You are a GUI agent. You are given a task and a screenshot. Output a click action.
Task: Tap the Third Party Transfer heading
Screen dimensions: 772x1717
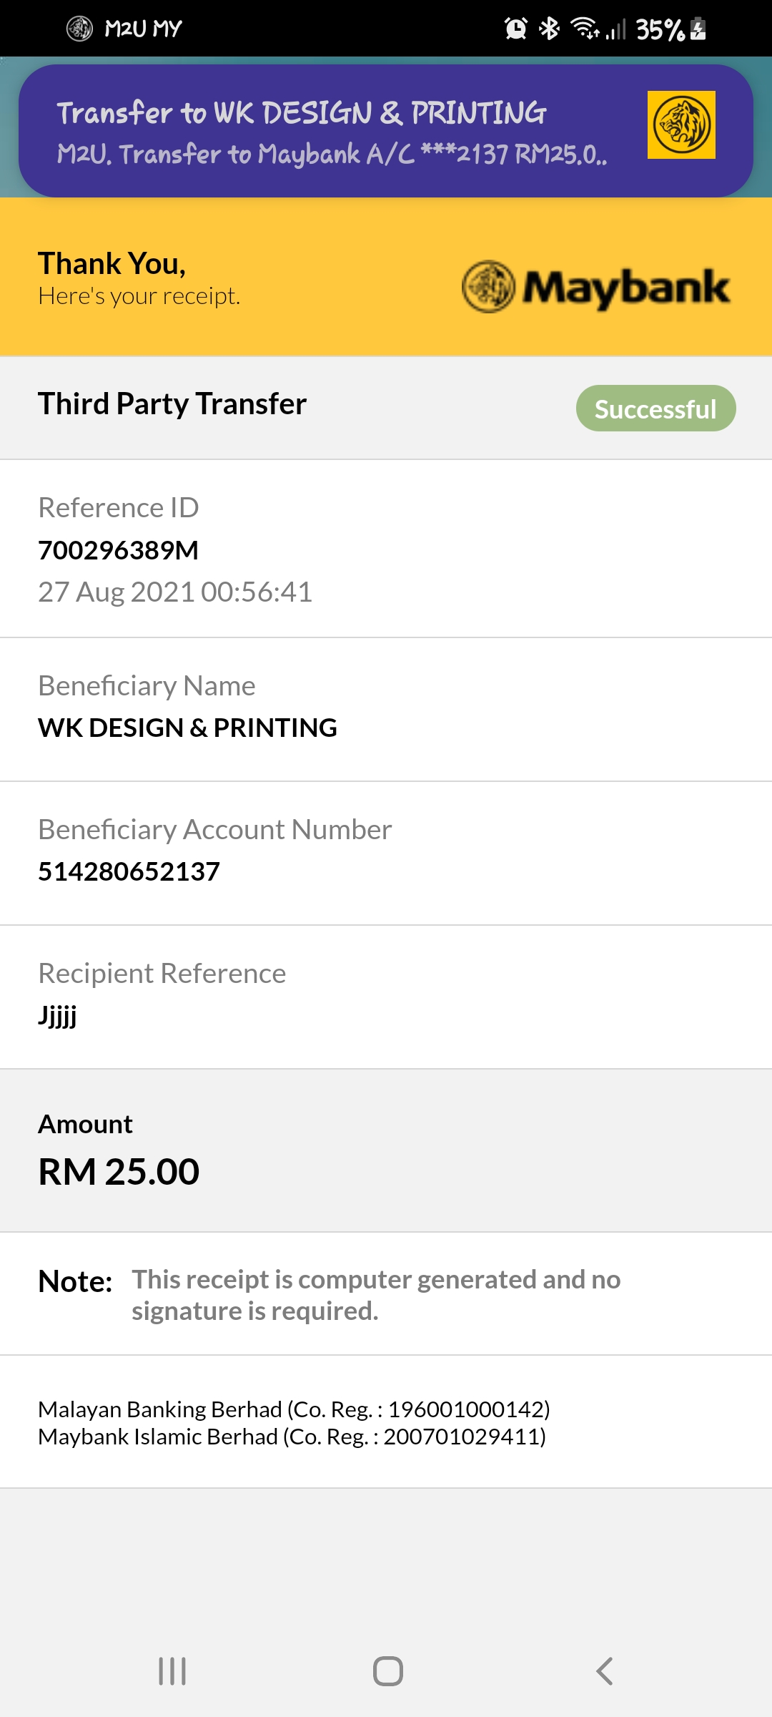172,403
